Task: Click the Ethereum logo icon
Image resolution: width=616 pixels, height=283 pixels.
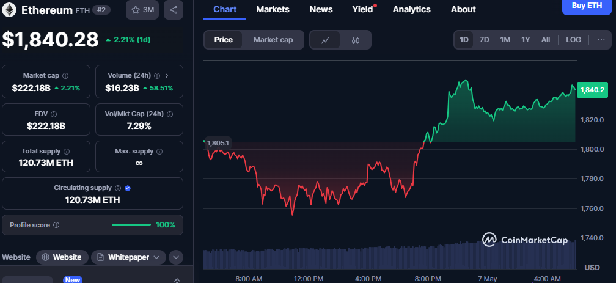Action: (9, 10)
